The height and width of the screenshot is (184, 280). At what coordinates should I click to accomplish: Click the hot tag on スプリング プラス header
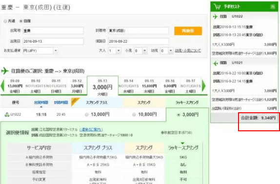(75, 102)
